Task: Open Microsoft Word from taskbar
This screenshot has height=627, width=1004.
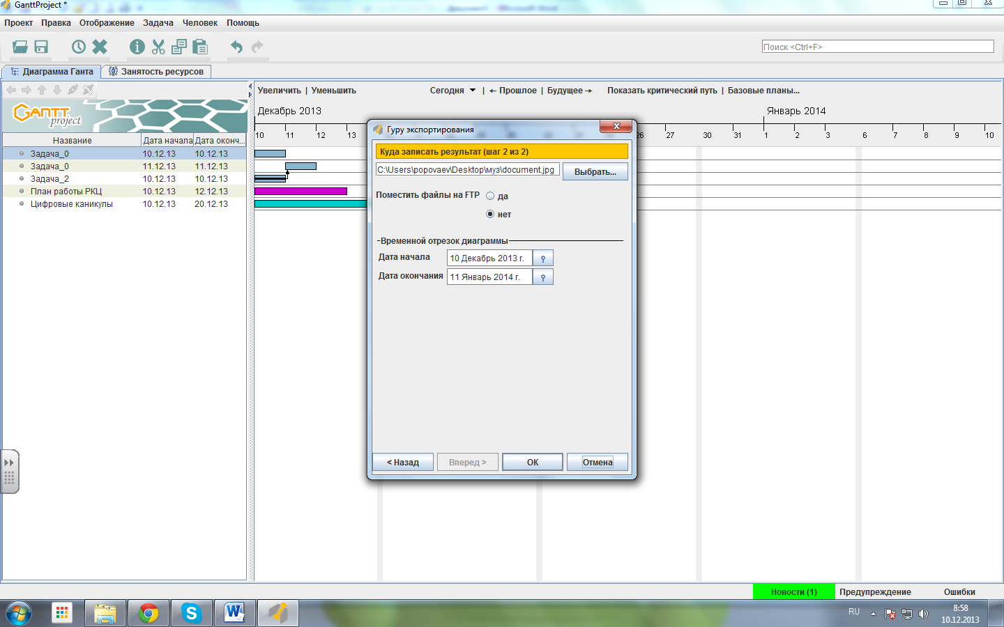Action: (x=234, y=613)
